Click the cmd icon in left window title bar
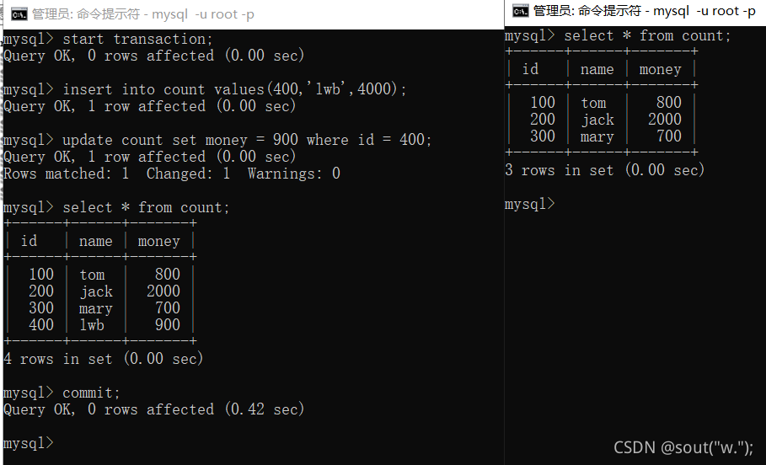Image resolution: width=766 pixels, height=465 pixels. point(19,14)
